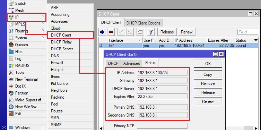This screenshot has width=261, height=130.
Task: Click the System gear icon
Action: (x=11, y=38)
